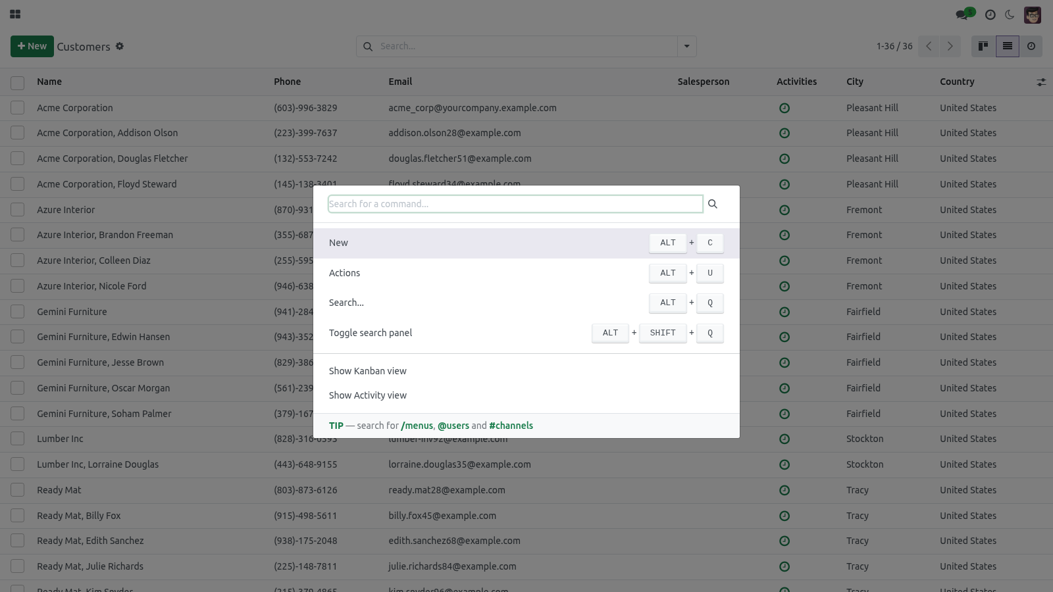Open activity clock for Acme Corporation row
This screenshot has width=1053, height=592.
click(x=784, y=108)
